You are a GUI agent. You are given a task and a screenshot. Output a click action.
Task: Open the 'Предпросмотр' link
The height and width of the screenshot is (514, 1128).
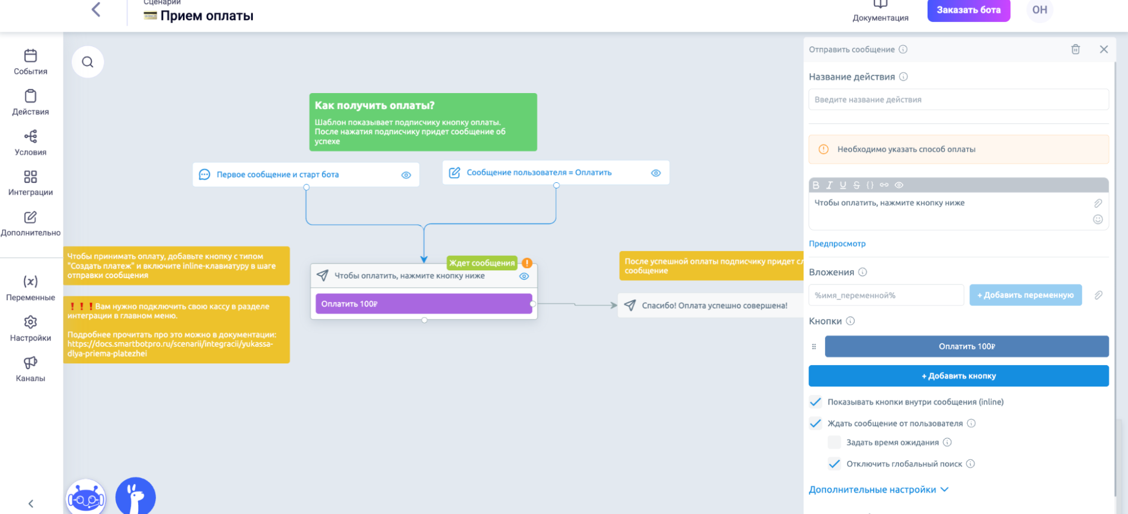(x=837, y=244)
